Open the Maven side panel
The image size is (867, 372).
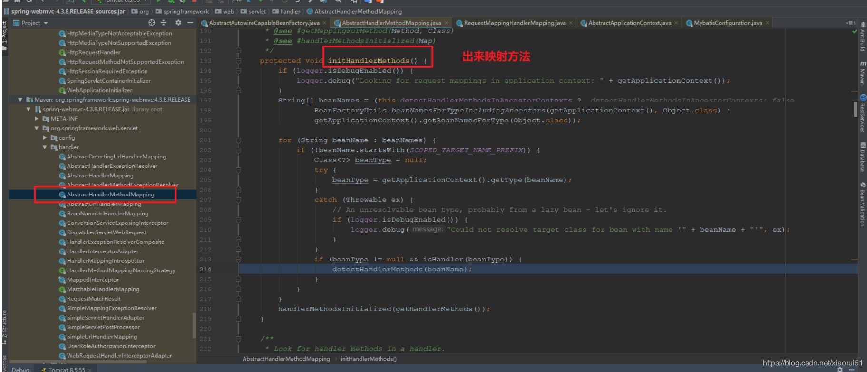coord(862,73)
